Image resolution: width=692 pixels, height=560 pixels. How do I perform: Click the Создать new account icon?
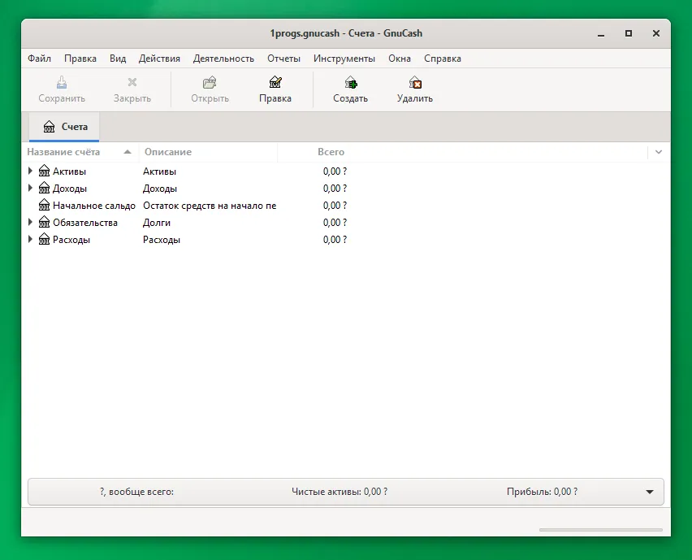(350, 82)
